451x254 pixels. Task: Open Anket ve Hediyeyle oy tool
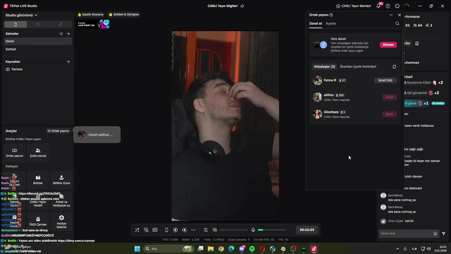pyautogui.click(x=61, y=200)
